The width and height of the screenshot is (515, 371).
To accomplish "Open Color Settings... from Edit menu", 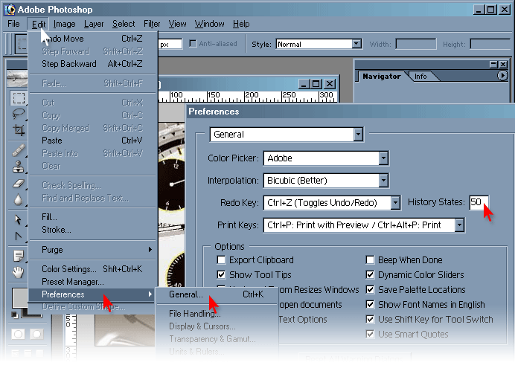I will pos(92,269).
